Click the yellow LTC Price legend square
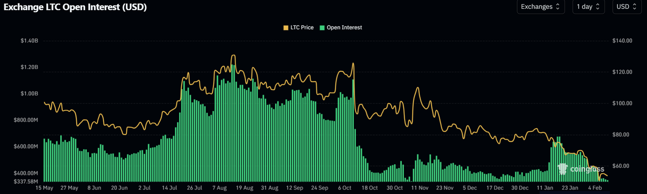 (286, 28)
